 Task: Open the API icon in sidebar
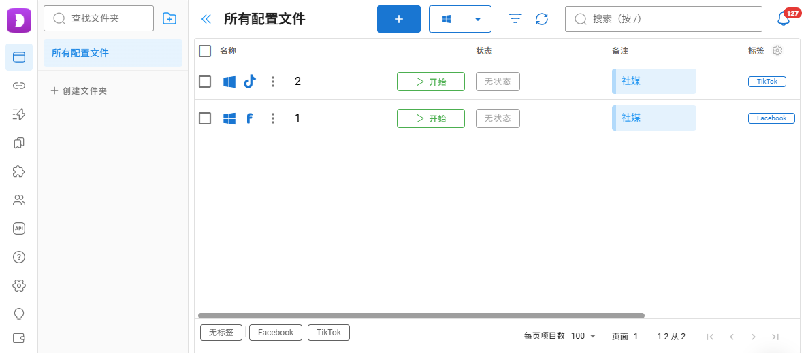[19, 228]
